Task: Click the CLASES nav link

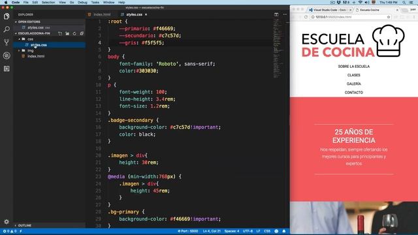Action: click(354, 75)
